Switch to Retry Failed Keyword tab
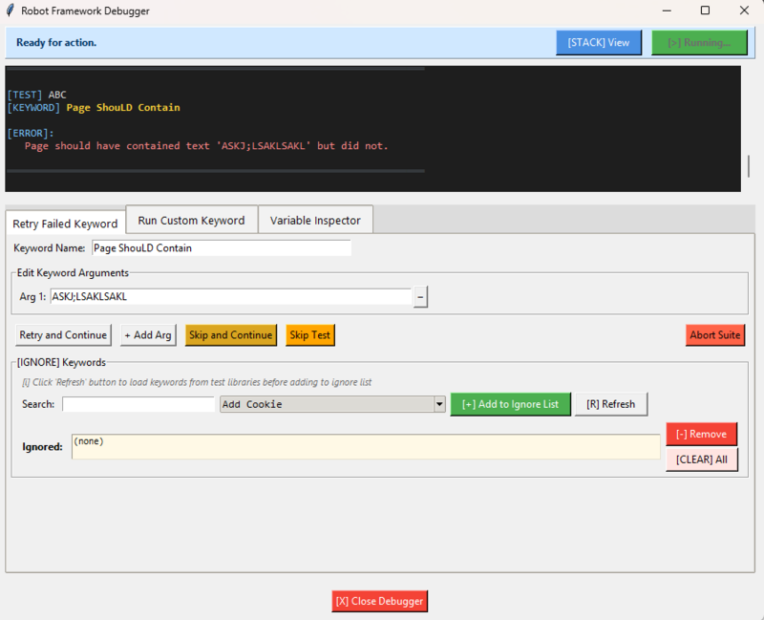The height and width of the screenshot is (620, 764). pyautogui.click(x=65, y=224)
